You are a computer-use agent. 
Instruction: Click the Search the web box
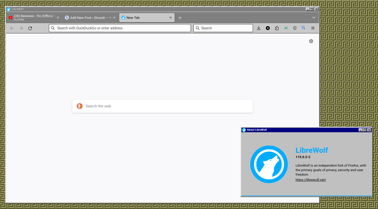(x=163, y=106)
